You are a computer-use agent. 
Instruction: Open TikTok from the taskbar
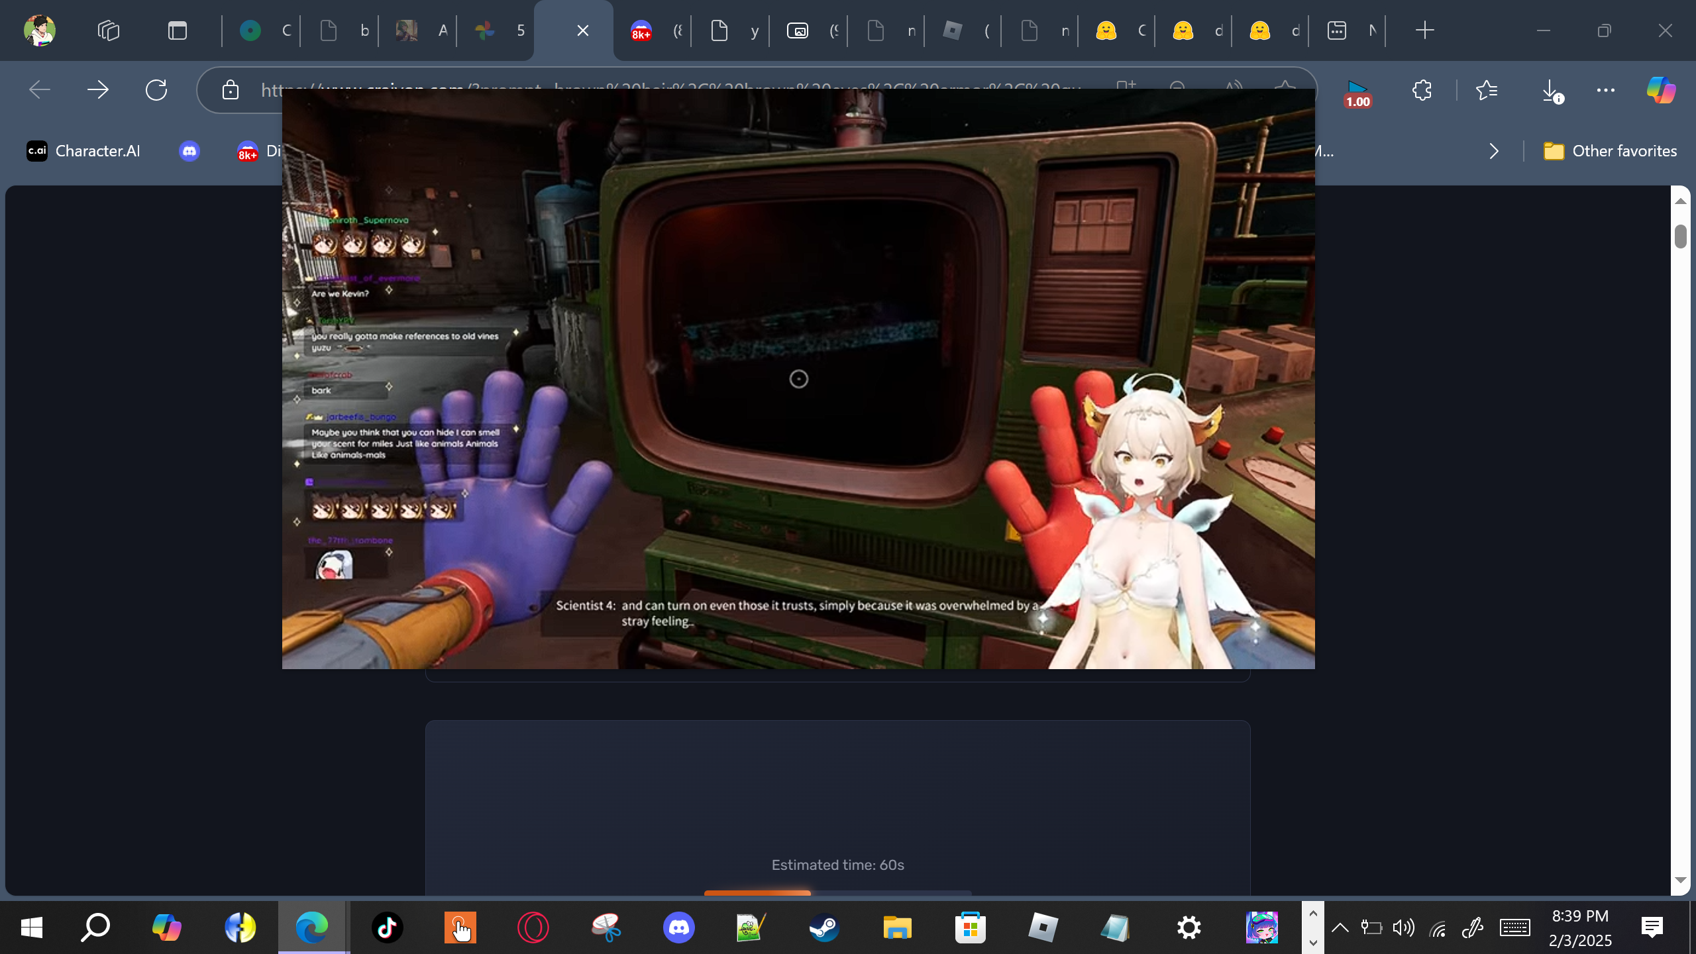click(387, 927)
